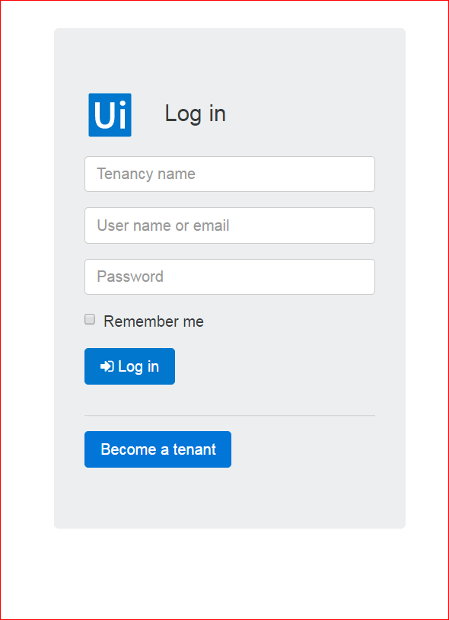Click the Remember me label text

[153, 321]
